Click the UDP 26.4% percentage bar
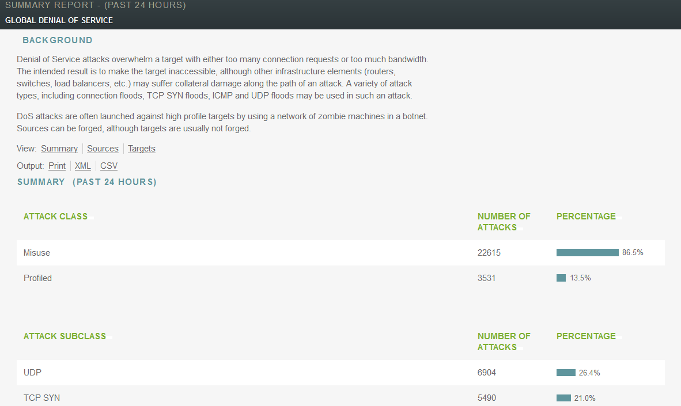Image resolution: width=681 pixels, height=406 pixels. [566, 373]
